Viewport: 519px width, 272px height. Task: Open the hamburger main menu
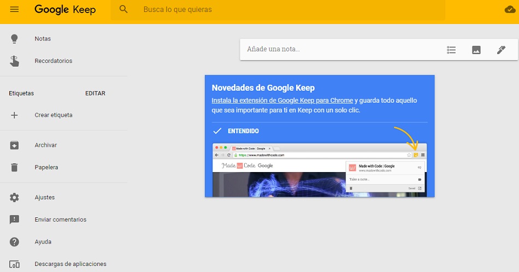[x=14, y=9]
